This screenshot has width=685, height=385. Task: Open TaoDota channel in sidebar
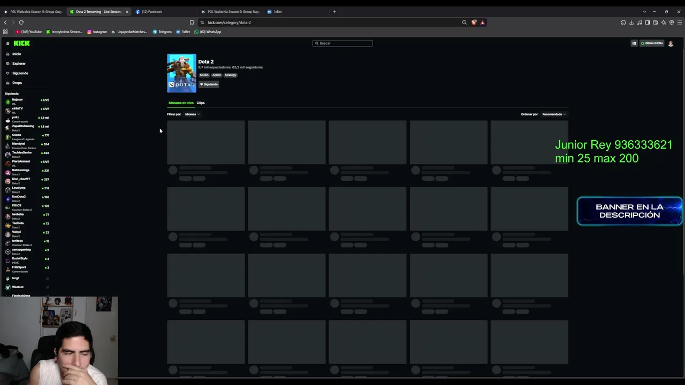(27, 224)
